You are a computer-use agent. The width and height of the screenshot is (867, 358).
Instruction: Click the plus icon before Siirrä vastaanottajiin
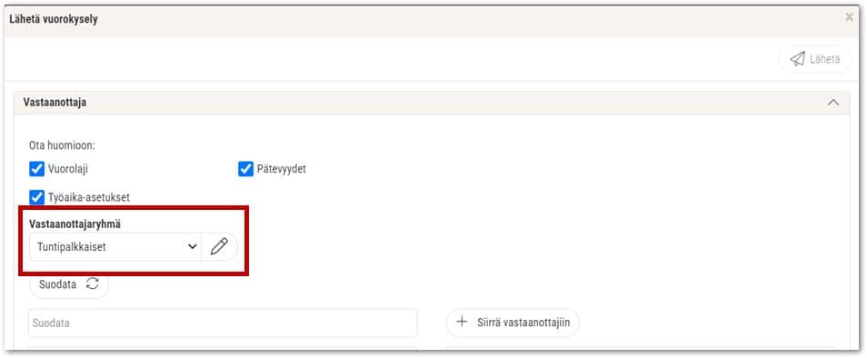462,322
